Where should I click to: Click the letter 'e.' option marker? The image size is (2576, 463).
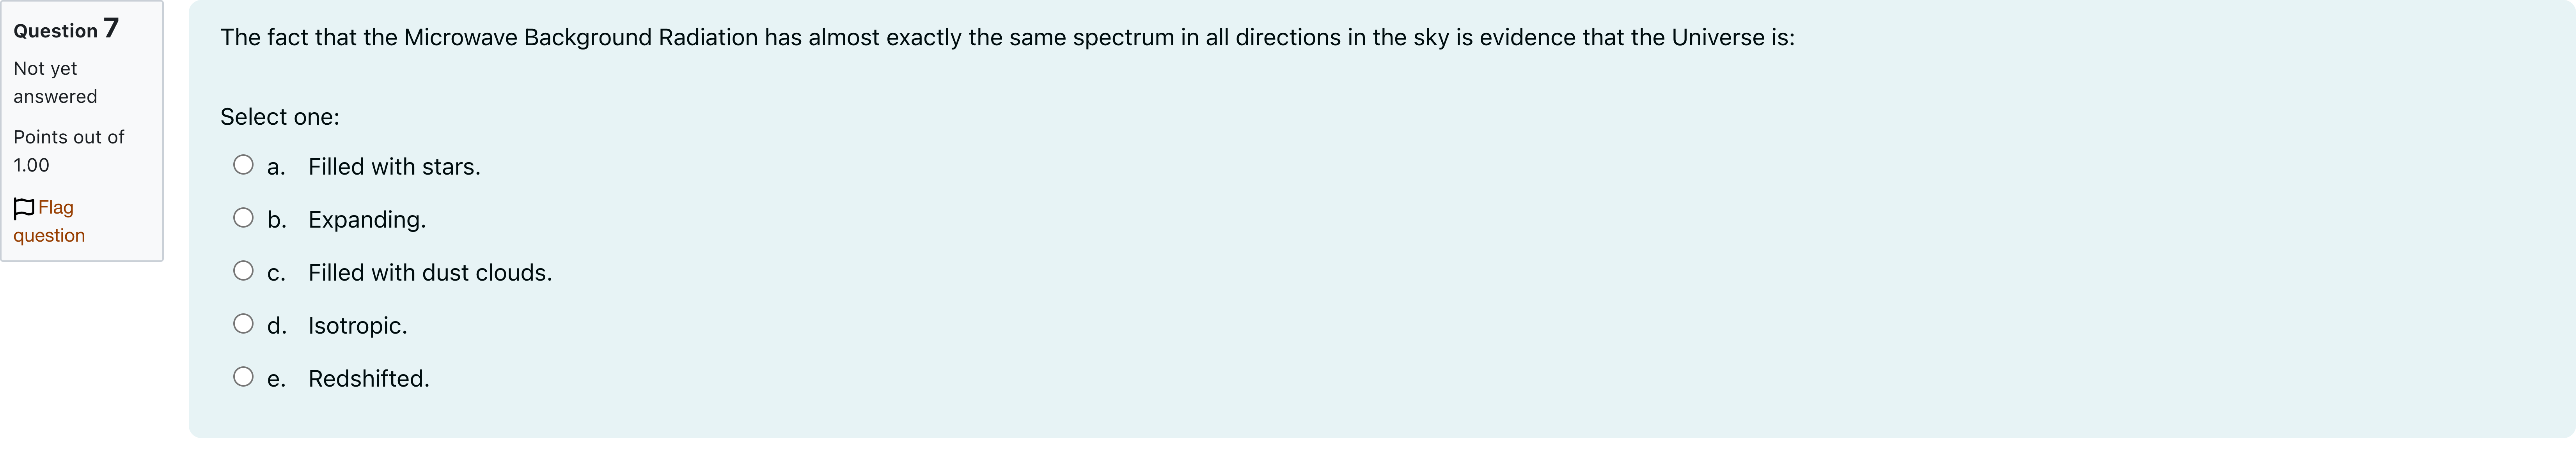point(276,379)
